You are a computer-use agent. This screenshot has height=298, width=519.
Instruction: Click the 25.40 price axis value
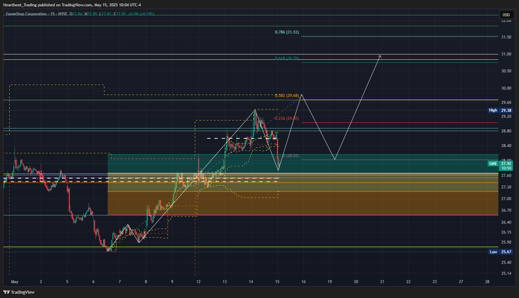tap(506, 262)
